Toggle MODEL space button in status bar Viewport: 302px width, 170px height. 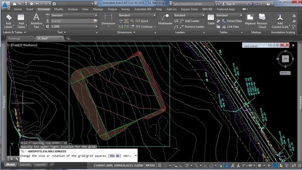coord(151,165)
